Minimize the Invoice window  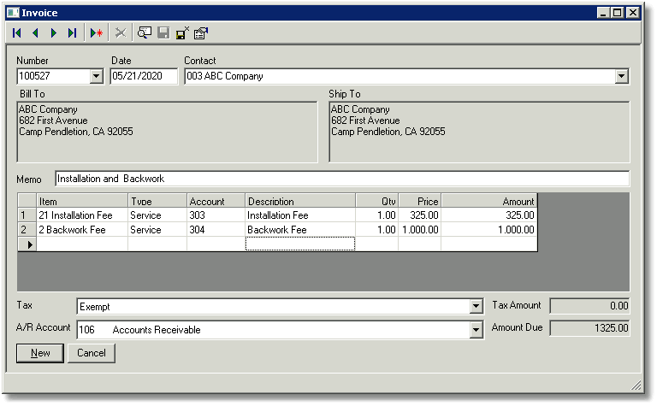coord(603,13)
